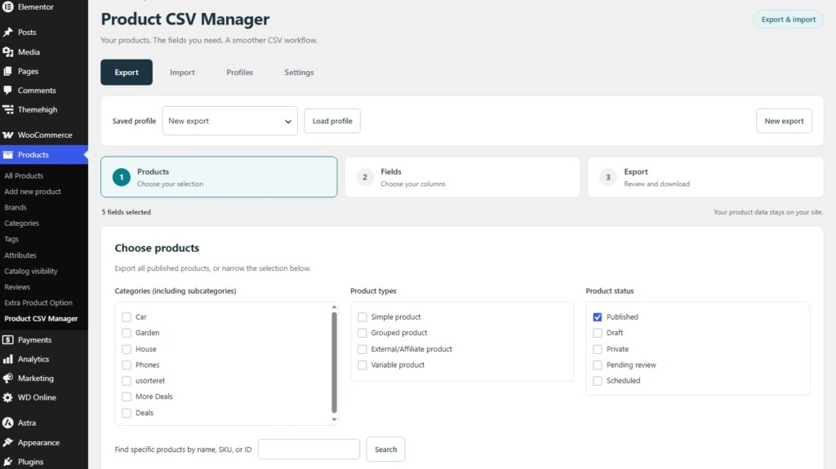
Task: Uncheck the Published status checkbox
Action: [597, 317]
